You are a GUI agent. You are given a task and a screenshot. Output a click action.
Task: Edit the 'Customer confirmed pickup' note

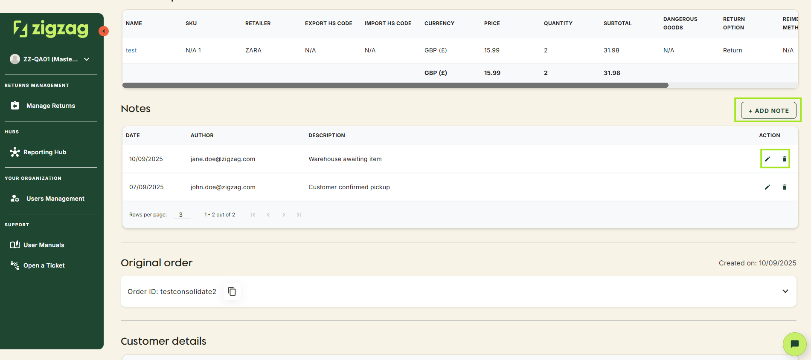767,187
